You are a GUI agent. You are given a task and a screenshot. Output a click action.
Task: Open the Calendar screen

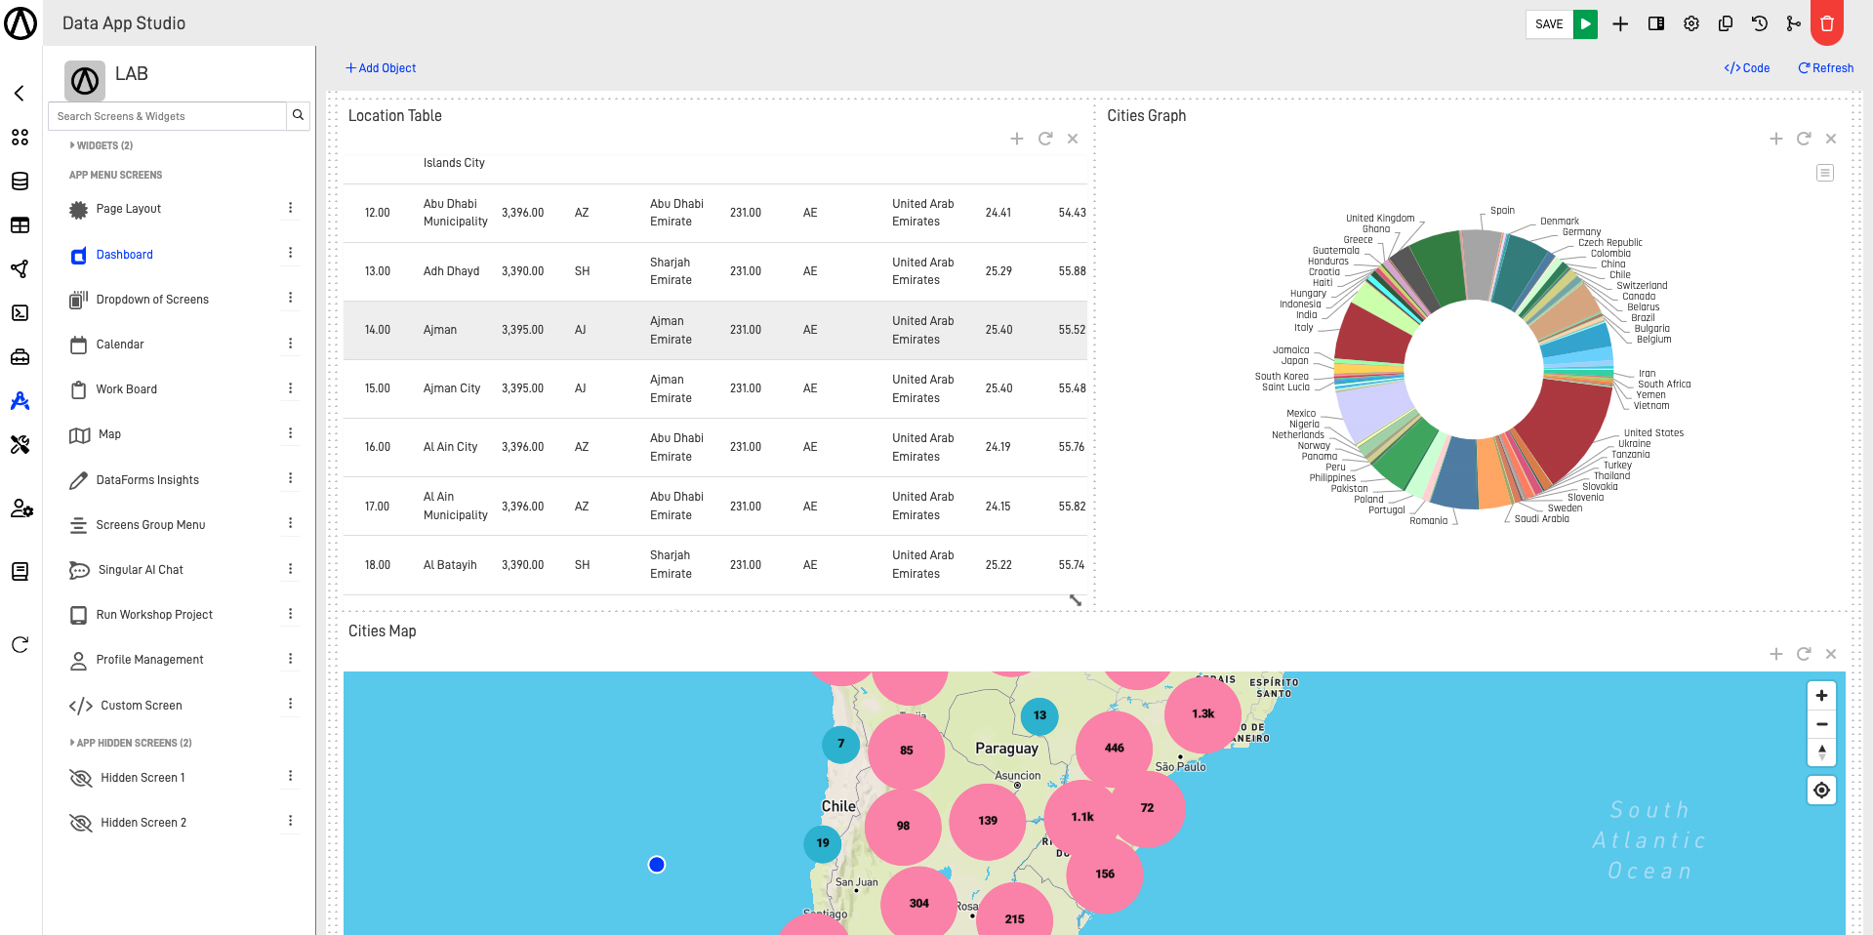pos(120,345)
